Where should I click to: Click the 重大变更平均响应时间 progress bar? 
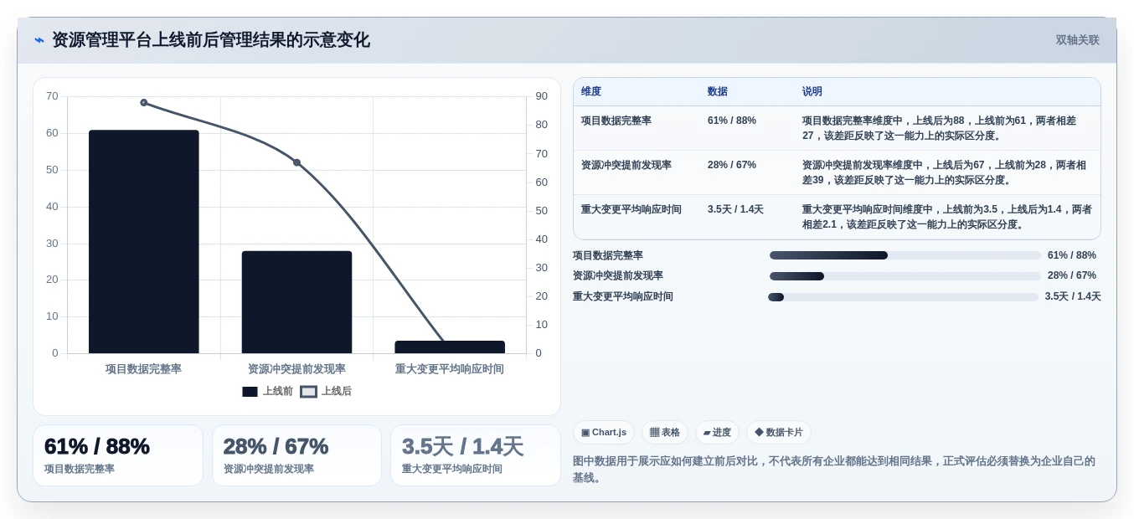[x=903, y=297]
